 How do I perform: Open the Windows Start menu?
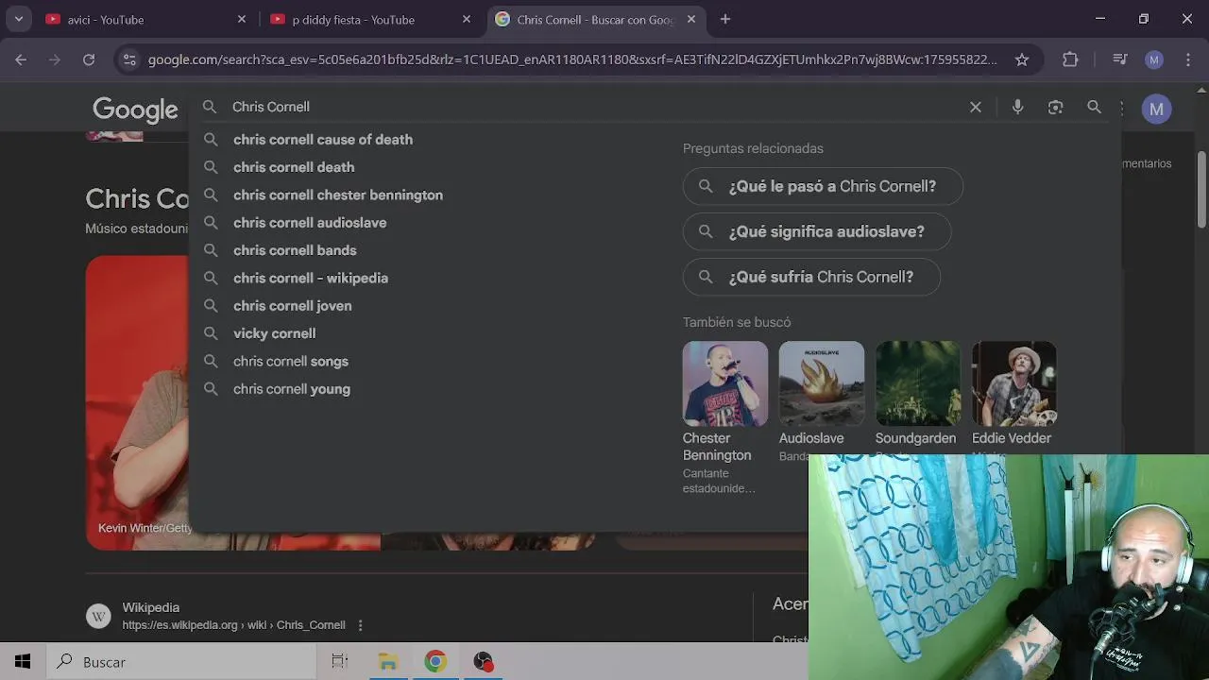(x=23, y=662)
